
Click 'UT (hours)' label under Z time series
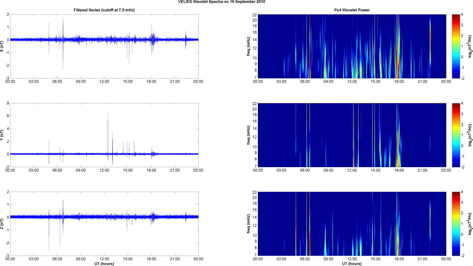click(x=104, y=264)
